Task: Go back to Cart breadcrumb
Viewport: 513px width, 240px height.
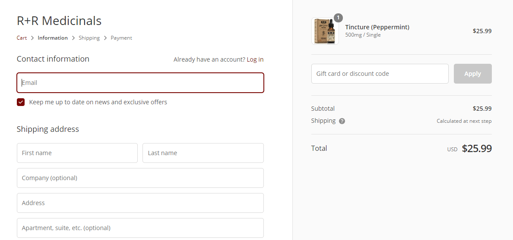Action: tap(22, 38)
